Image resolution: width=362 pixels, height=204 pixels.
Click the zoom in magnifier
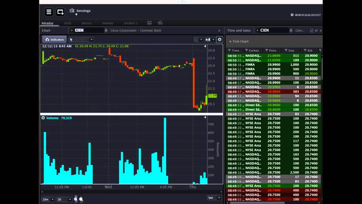pos(76,199)
